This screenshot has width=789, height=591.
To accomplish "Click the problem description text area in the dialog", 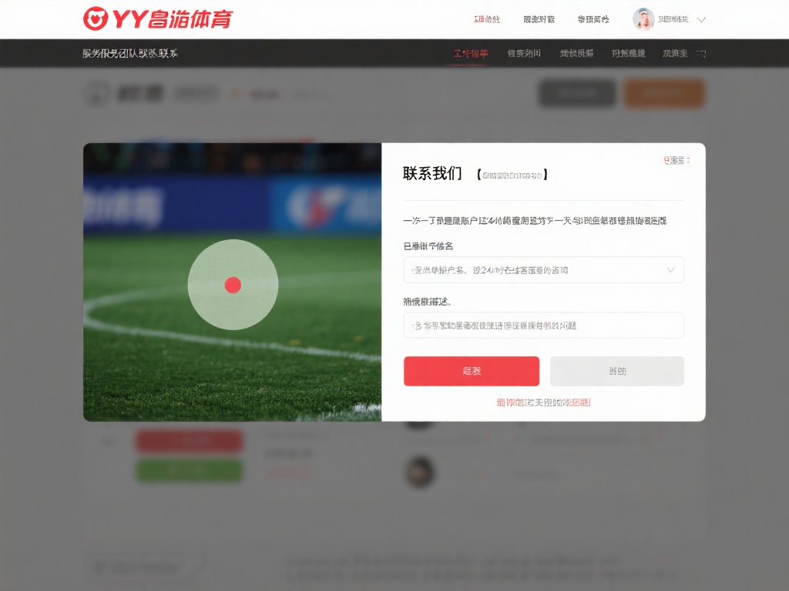I will 542,325.
